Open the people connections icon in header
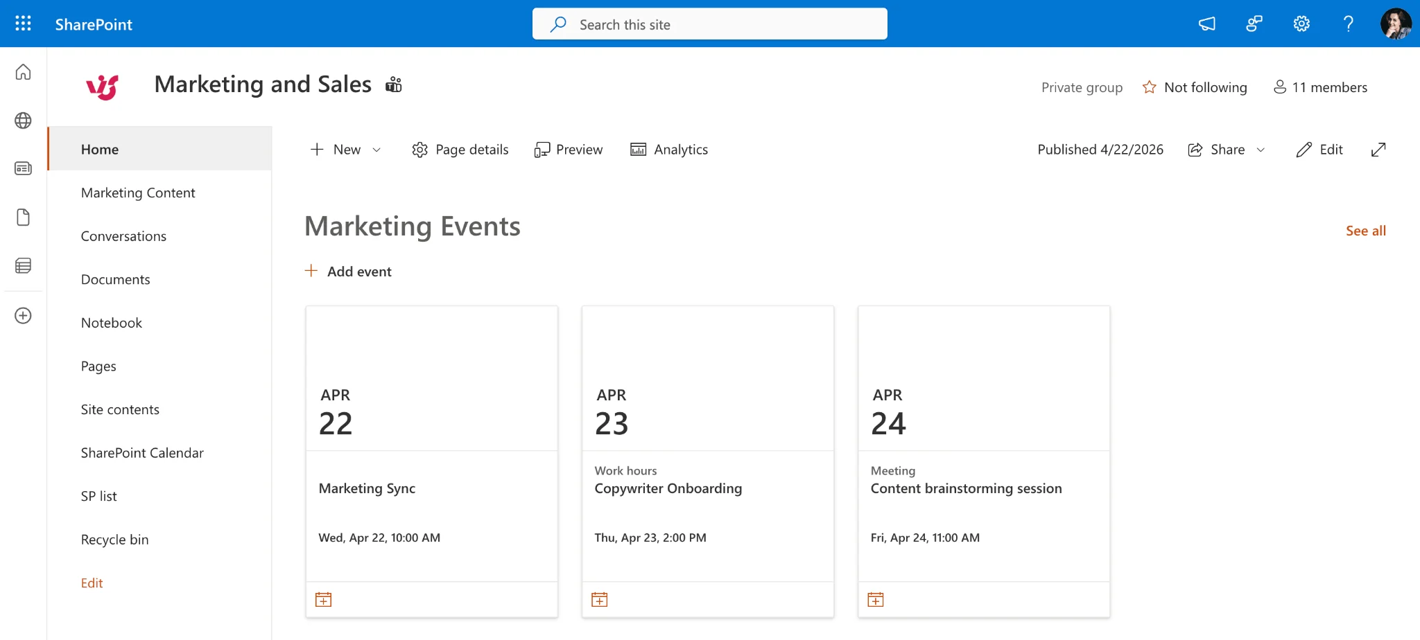Viewport: 1420px width, 640px height. pos(1254,24)
